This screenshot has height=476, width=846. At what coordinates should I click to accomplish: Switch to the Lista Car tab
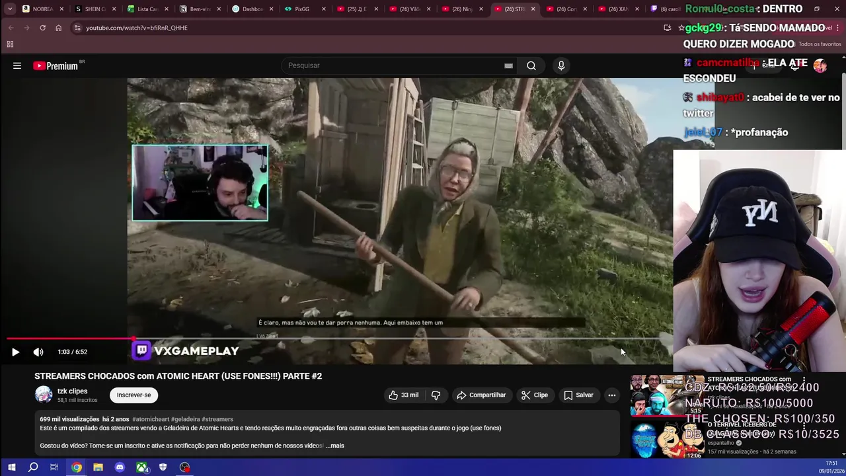point(147,9)
